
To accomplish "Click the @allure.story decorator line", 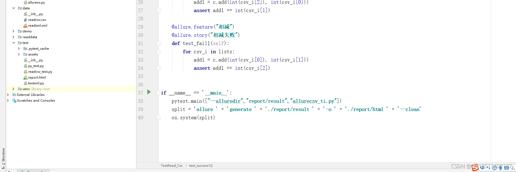I will tap(206, 35).
